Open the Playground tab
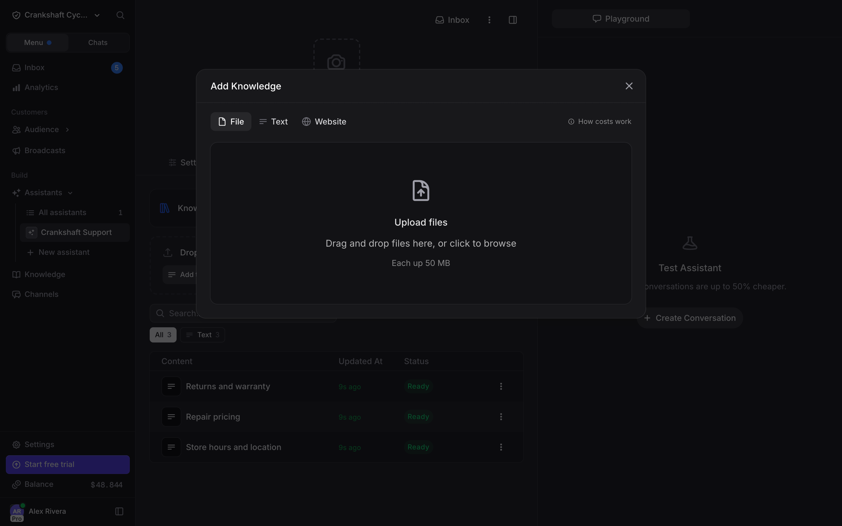Image resolution: width=842 pixels, height=526 pixels. click(621, 19)
